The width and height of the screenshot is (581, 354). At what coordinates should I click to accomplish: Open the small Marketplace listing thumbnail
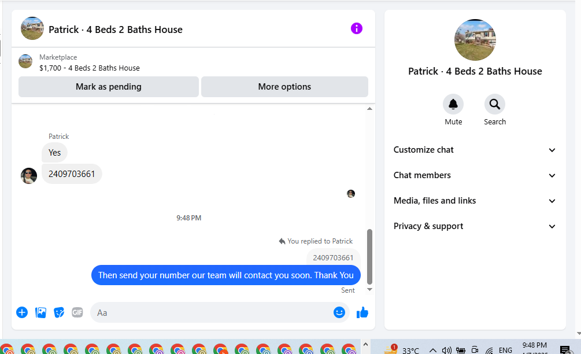25,61
